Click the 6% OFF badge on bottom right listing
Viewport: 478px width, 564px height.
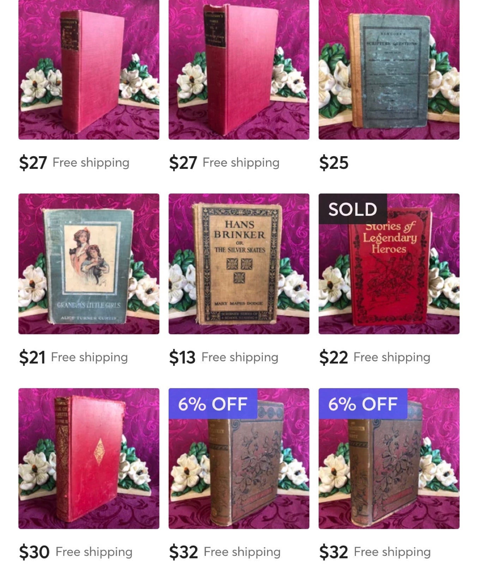pos(363,404)
